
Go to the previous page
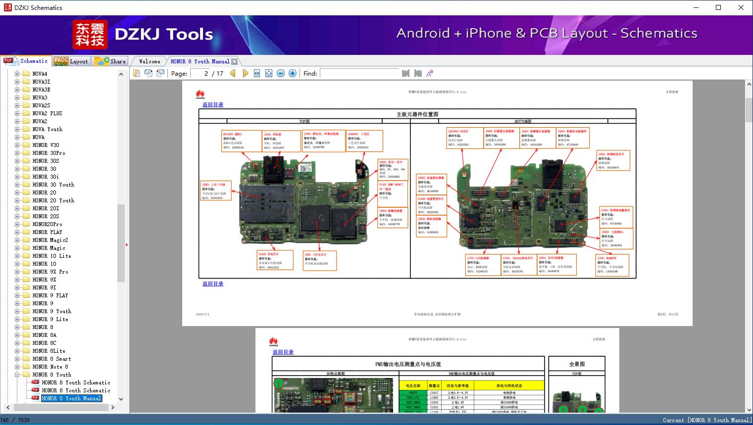[233, 73]
